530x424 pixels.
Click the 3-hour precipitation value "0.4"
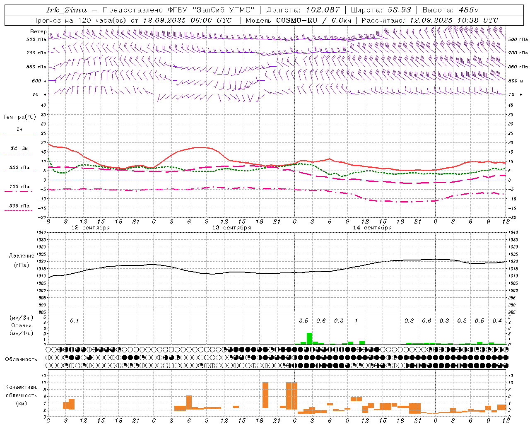coord(497,320)
